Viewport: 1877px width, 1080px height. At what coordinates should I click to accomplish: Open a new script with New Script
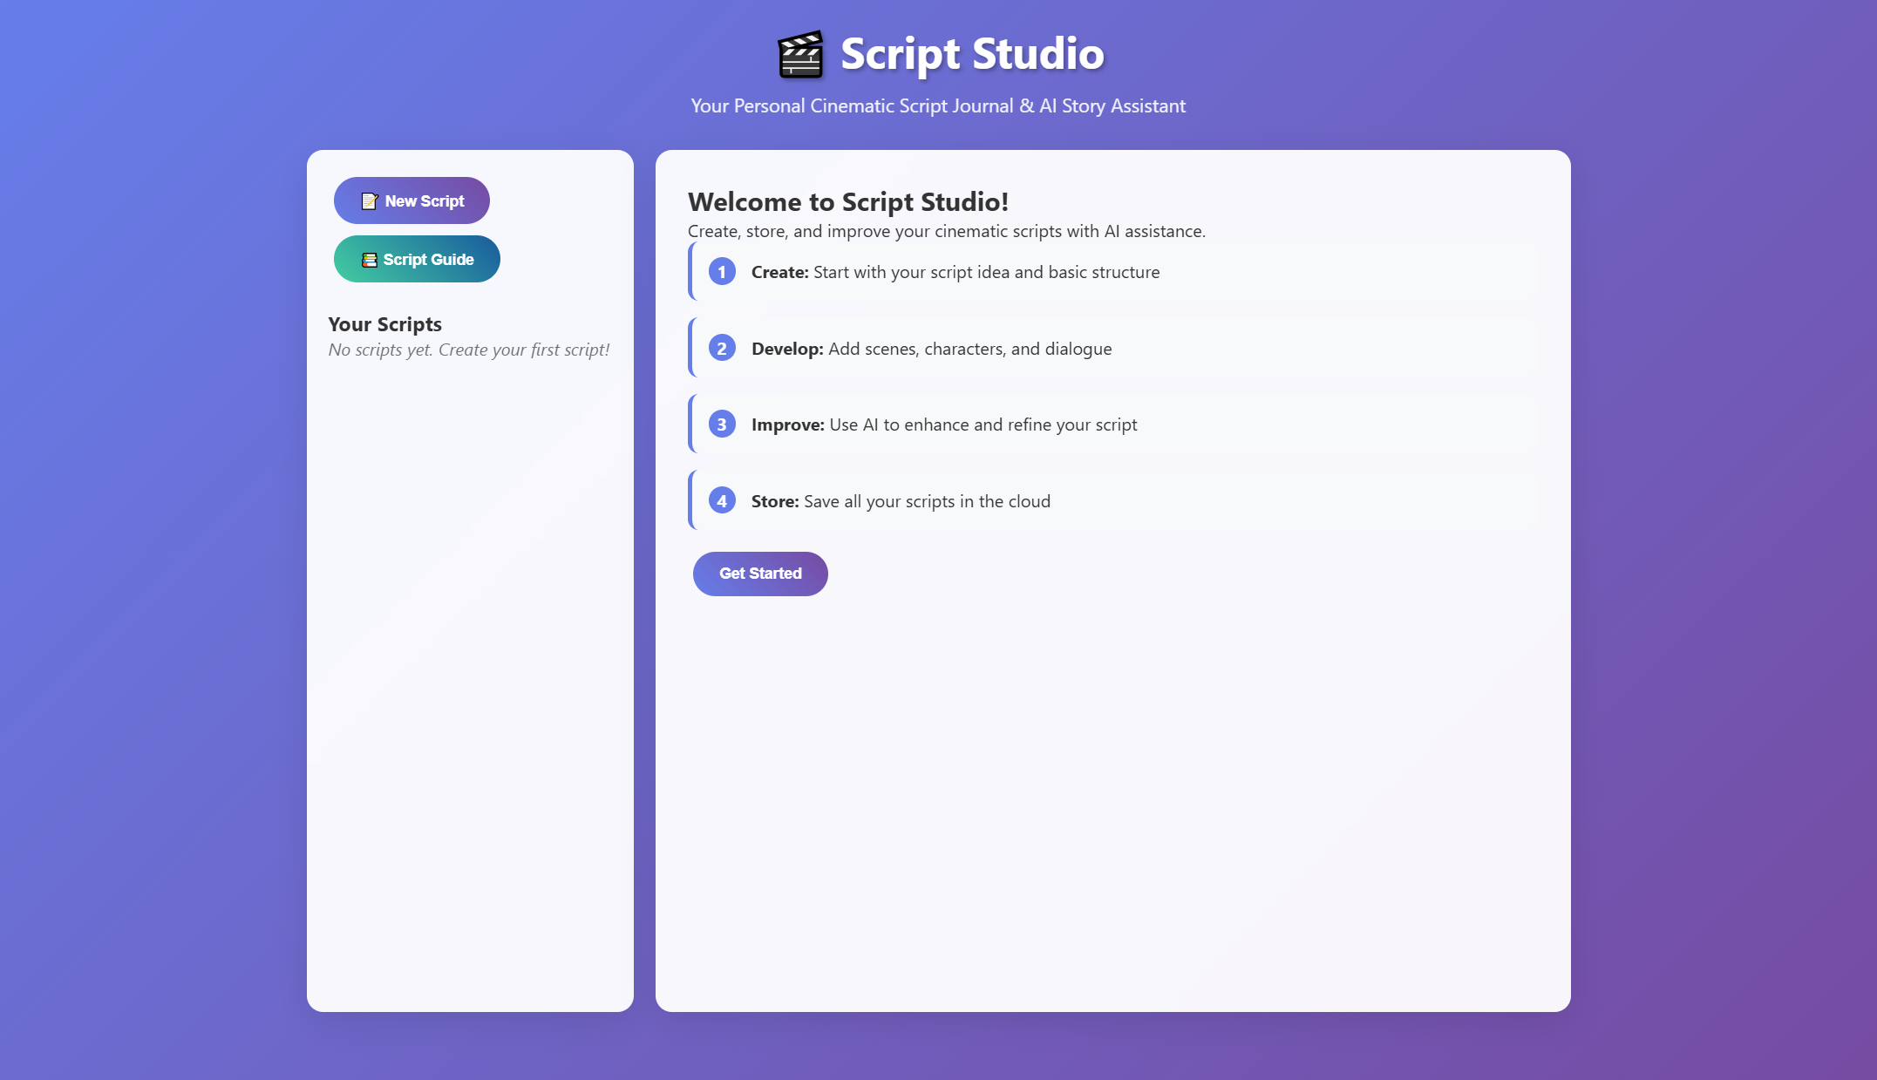(x=411, y=200)
